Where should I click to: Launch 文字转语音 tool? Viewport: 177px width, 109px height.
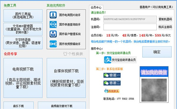pos(23,43)
